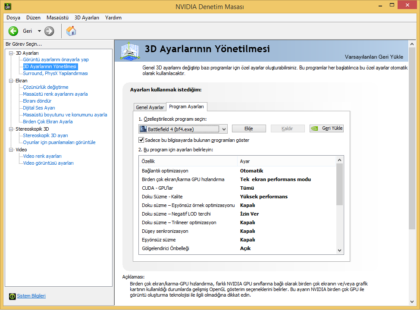Open 'Stereoskopik 3D ayarı' task
This screenshot has height=310, width=420.
pyautogui.click(x=46, y=135)
